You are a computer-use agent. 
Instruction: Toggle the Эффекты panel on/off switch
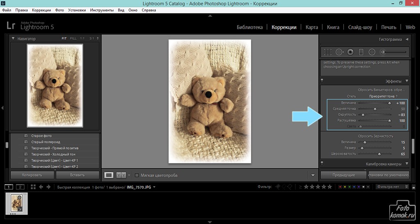coord(322,80)
